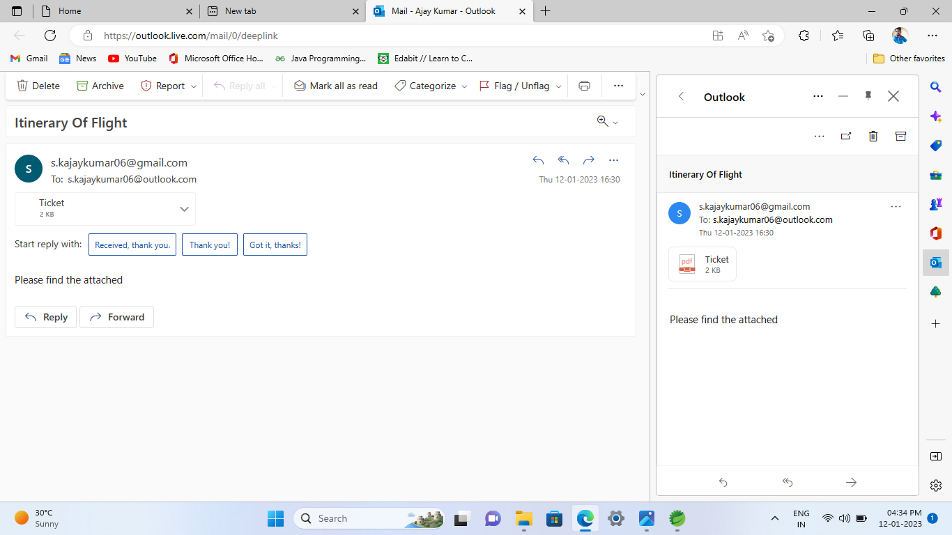Mute system volume from the taskbar
This screenshot has width=952, height=535.
click(843, 518)
